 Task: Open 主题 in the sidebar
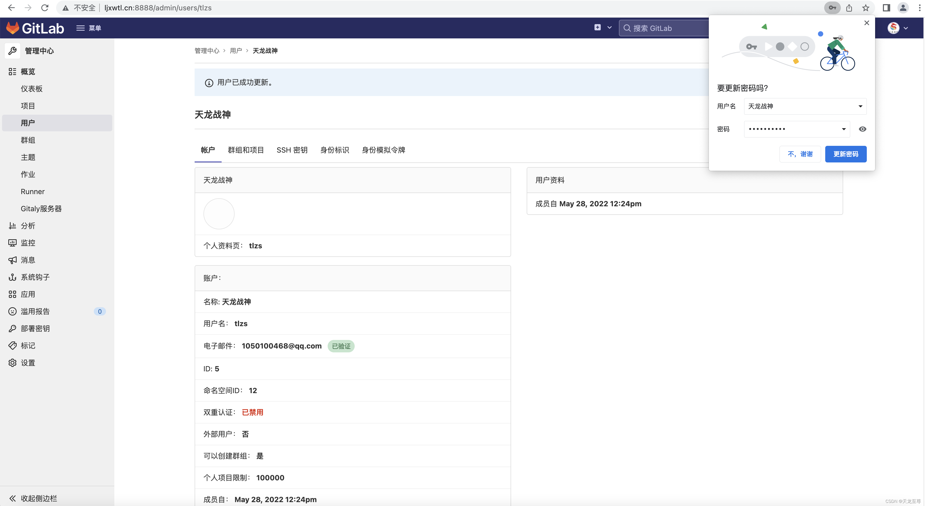point(28,157)
